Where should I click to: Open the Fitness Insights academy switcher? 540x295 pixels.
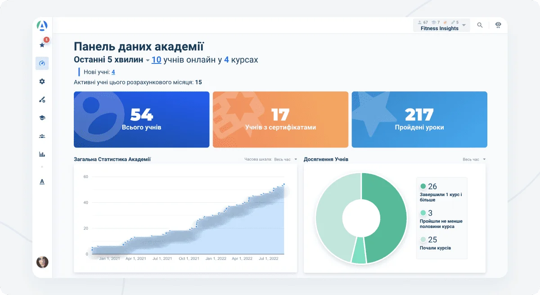(441, 25)
